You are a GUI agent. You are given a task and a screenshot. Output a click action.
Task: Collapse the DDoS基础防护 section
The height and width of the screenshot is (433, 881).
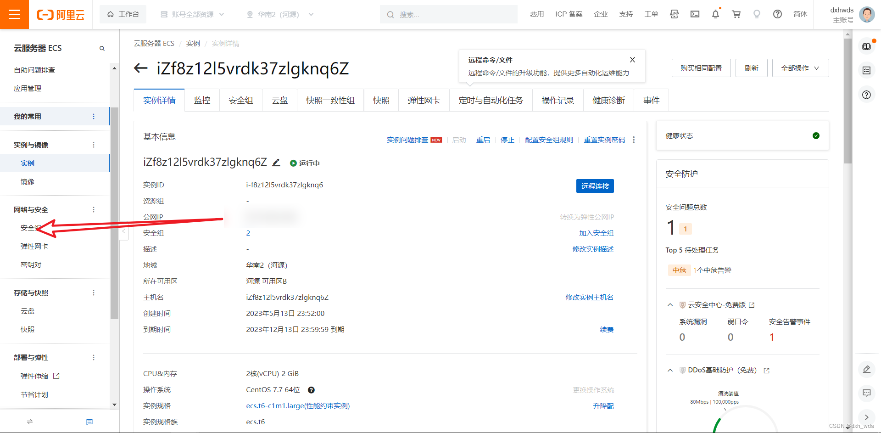point(670,371)
